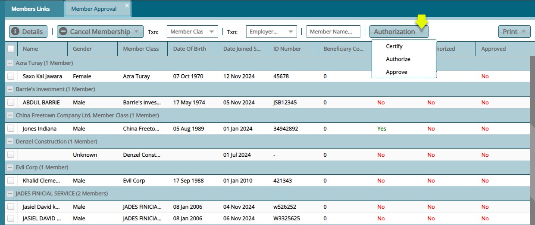Check the ABDUL BARRIE row checkbox

[11, 102]
